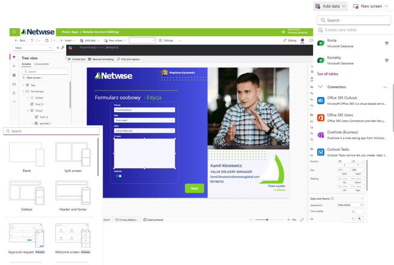The height and width of the screenshot is (265, 394).
Task: Open the Connectors section ellipsis menu
Action: [x=385, y=87]
